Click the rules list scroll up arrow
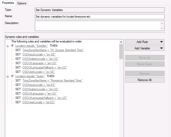 [121, 42]
